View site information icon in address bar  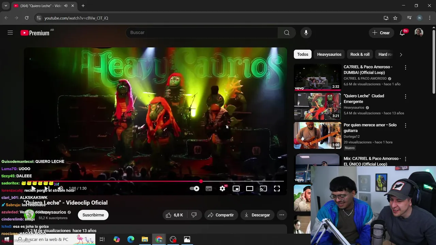point(38,18)
